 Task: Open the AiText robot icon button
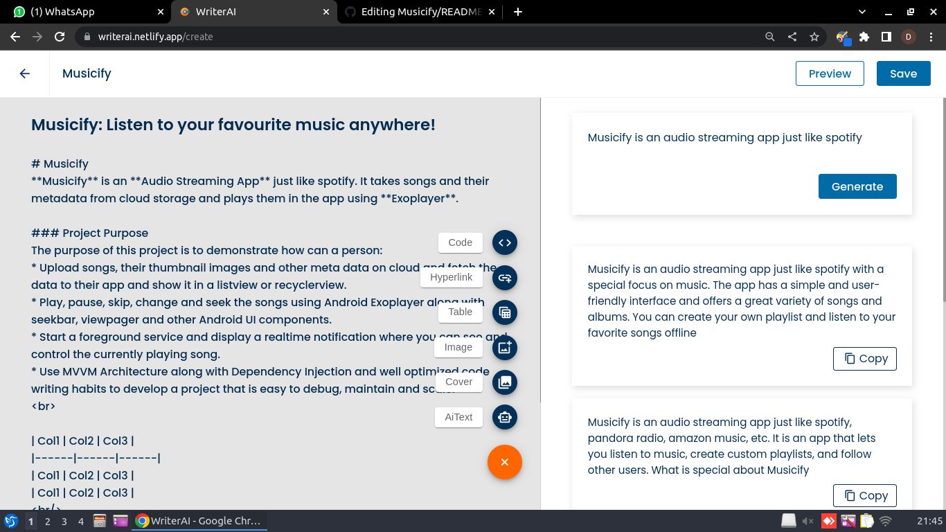pos(505,417)
